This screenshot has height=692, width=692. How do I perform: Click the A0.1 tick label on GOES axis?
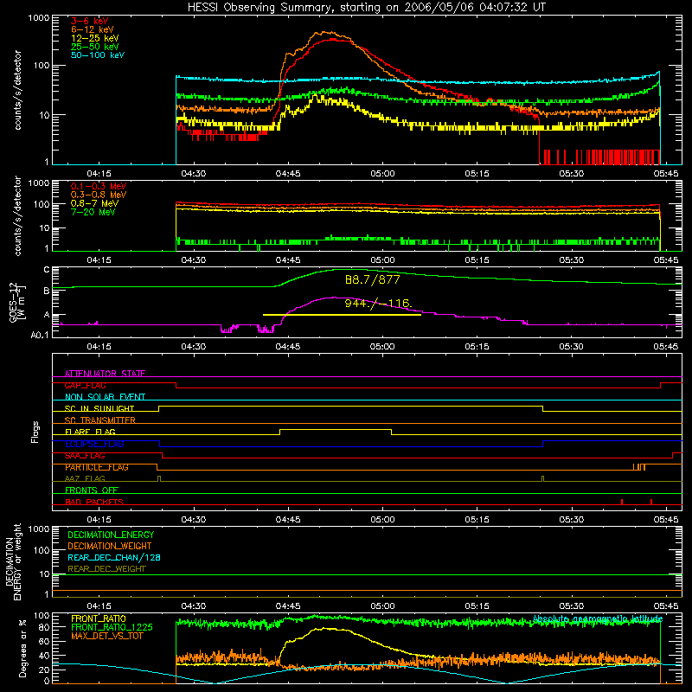[40, 336]
